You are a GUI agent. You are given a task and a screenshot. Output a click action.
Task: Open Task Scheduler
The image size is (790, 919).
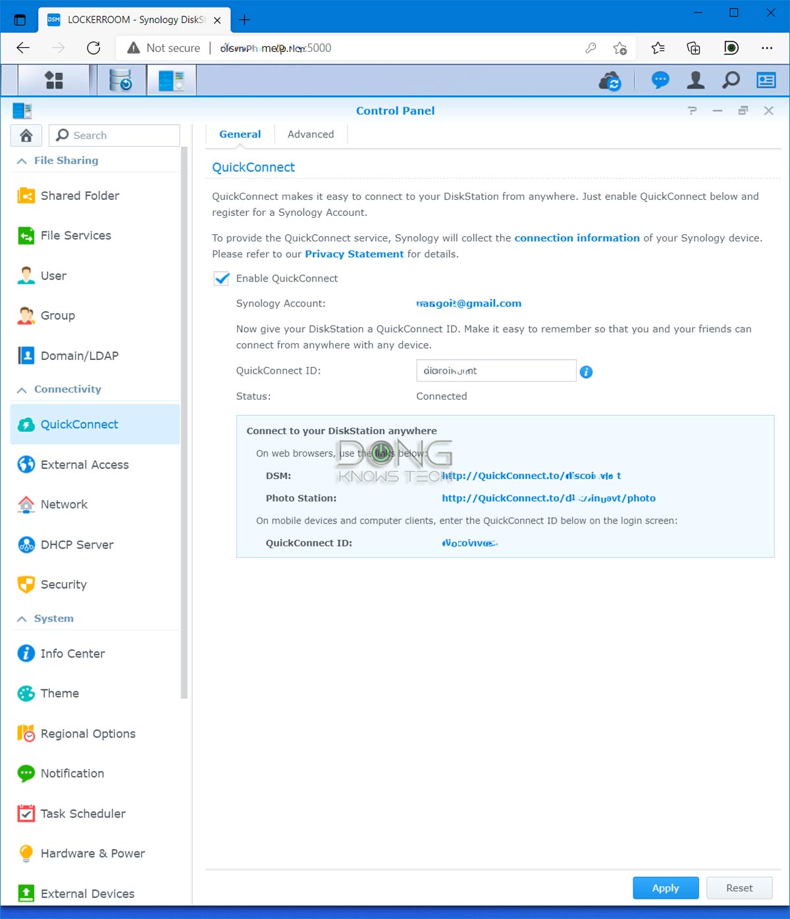point(95,814)
